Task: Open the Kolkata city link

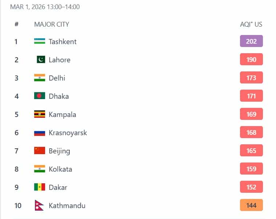Action: point(60,169)
